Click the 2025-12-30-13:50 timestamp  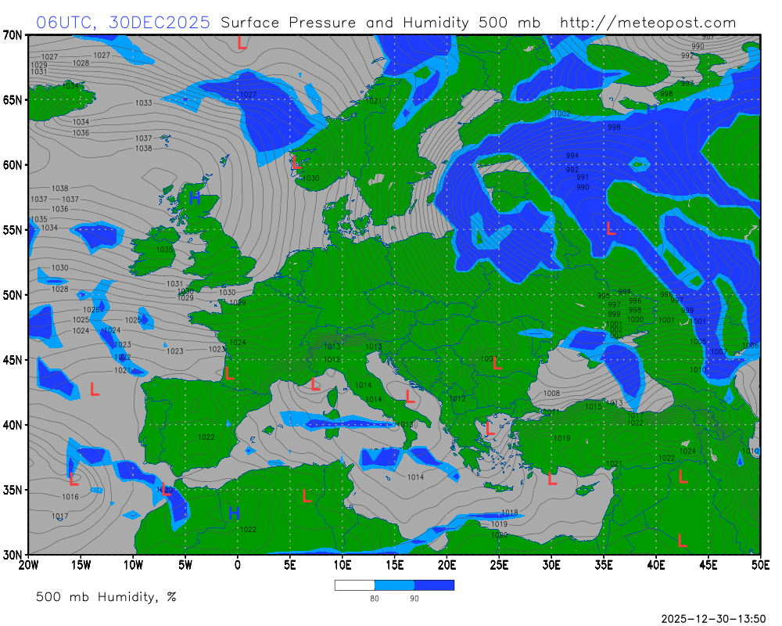(x=713, y=618)
